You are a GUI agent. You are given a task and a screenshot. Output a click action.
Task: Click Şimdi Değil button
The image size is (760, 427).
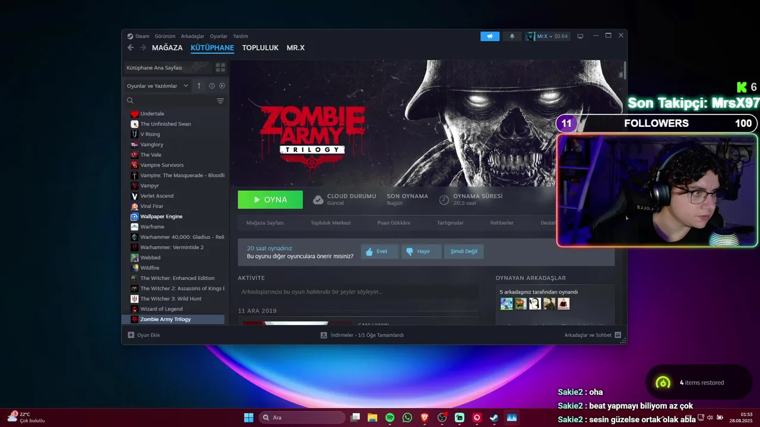tap(464, 251)
